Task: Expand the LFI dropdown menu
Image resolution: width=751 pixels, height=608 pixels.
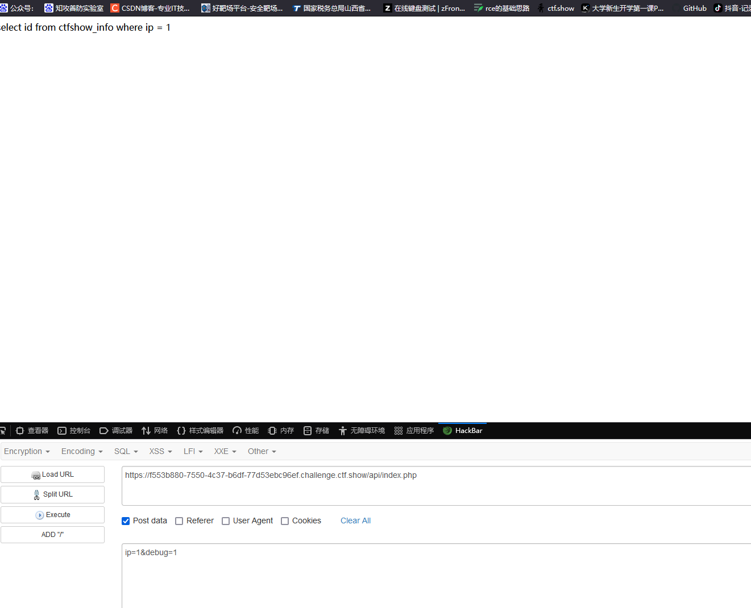Action: (x=193, y=451)
